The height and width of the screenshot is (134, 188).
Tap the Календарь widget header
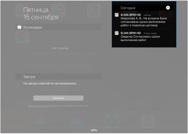click(x=58, y=27)
